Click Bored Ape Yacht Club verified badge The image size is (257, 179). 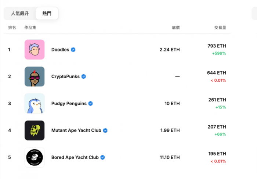103,157
